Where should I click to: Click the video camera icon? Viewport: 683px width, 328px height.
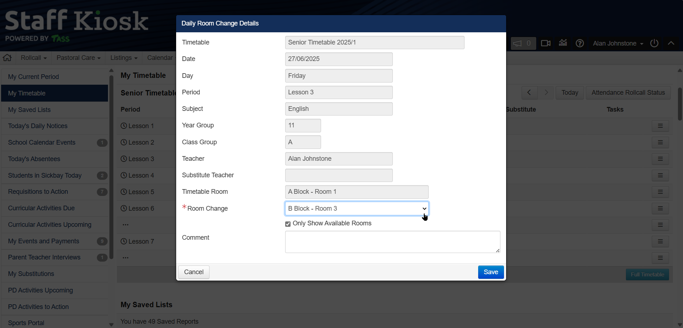pyautogui.click(x=546, y=43)
